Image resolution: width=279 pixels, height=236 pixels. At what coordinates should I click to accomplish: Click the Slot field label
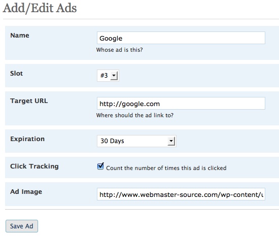click(x=16, y=73)
